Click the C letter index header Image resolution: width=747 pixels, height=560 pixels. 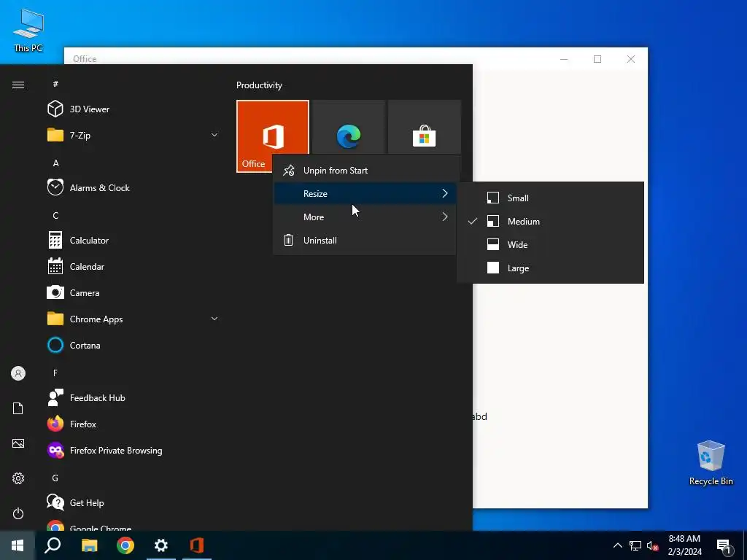pyautogui.click(x=55, y=215)
